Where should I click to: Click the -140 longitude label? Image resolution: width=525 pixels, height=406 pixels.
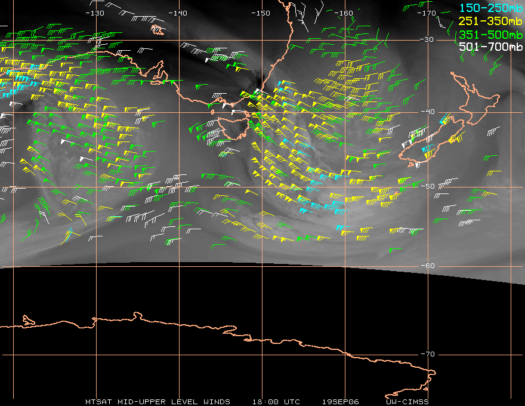click(x=178, y=13)
